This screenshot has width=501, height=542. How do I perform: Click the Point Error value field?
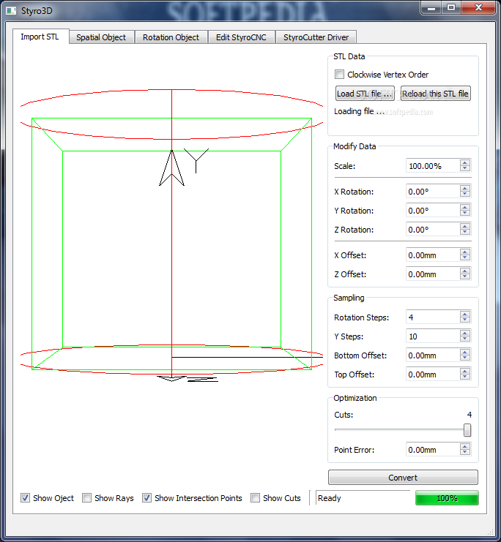tap(433, 449)
